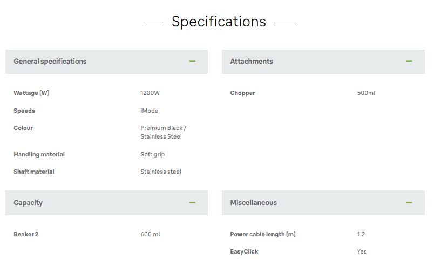Click the Handling material label
Screen dimensions: 448x273
tap(39, 154)
